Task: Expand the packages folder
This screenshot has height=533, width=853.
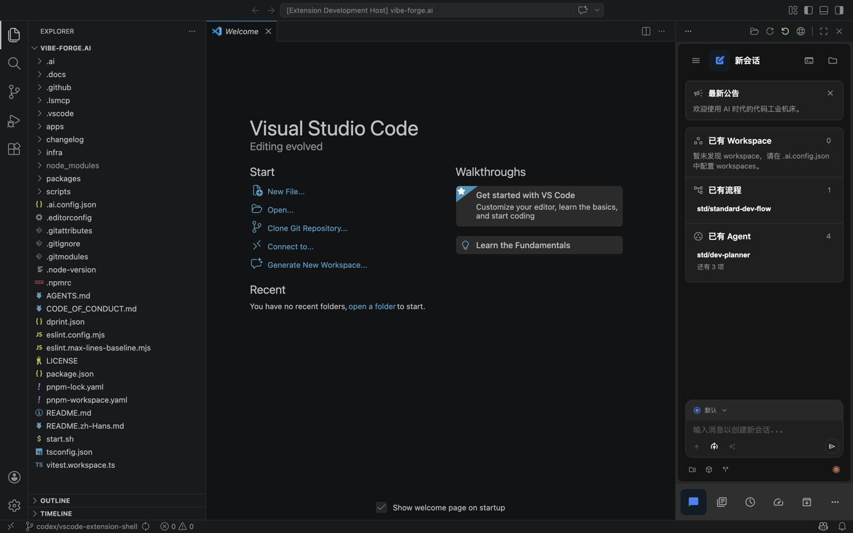Action: point(118,179)
